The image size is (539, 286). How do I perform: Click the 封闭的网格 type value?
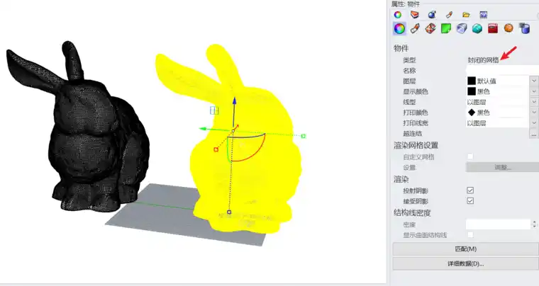click(x=483, y=60)
